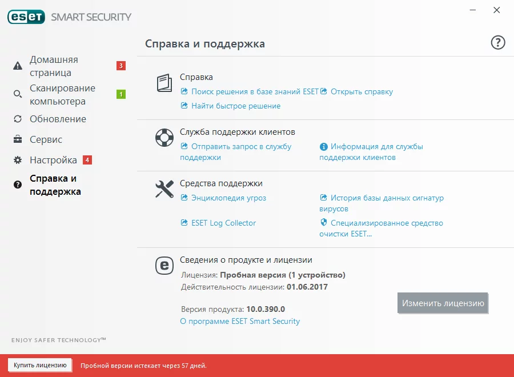Click external link icon before История базы данных
The width and height of the screenshot is (514, 377).
pyautogui.click(x=324, y=197)
